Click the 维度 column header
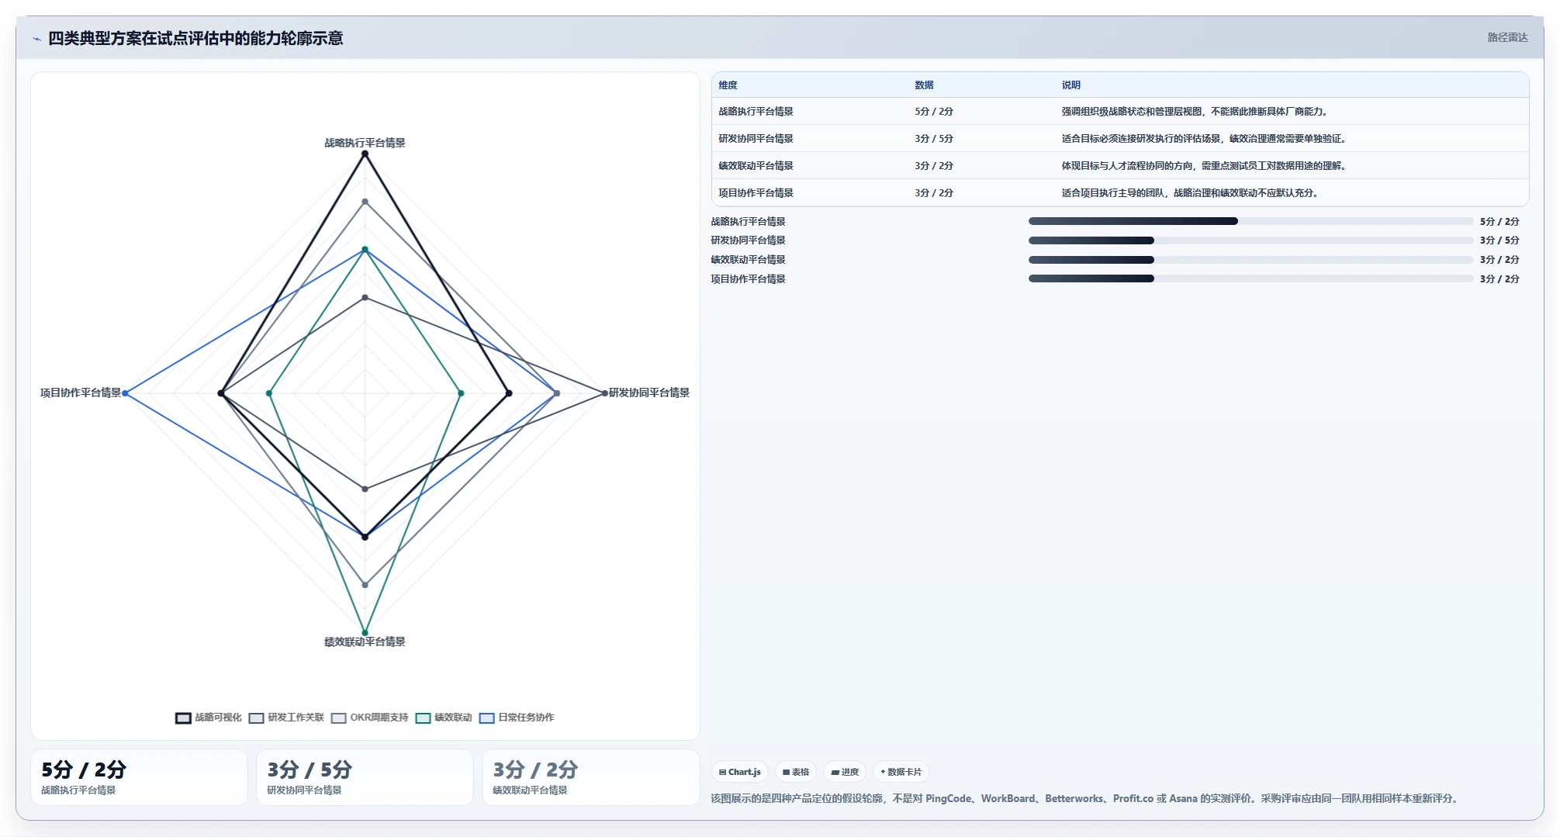1560x837 pixels. click(x=728, y=85)
